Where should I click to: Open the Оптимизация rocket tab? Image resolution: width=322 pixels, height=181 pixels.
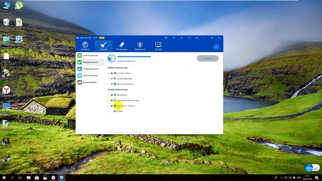click(122, 46)
